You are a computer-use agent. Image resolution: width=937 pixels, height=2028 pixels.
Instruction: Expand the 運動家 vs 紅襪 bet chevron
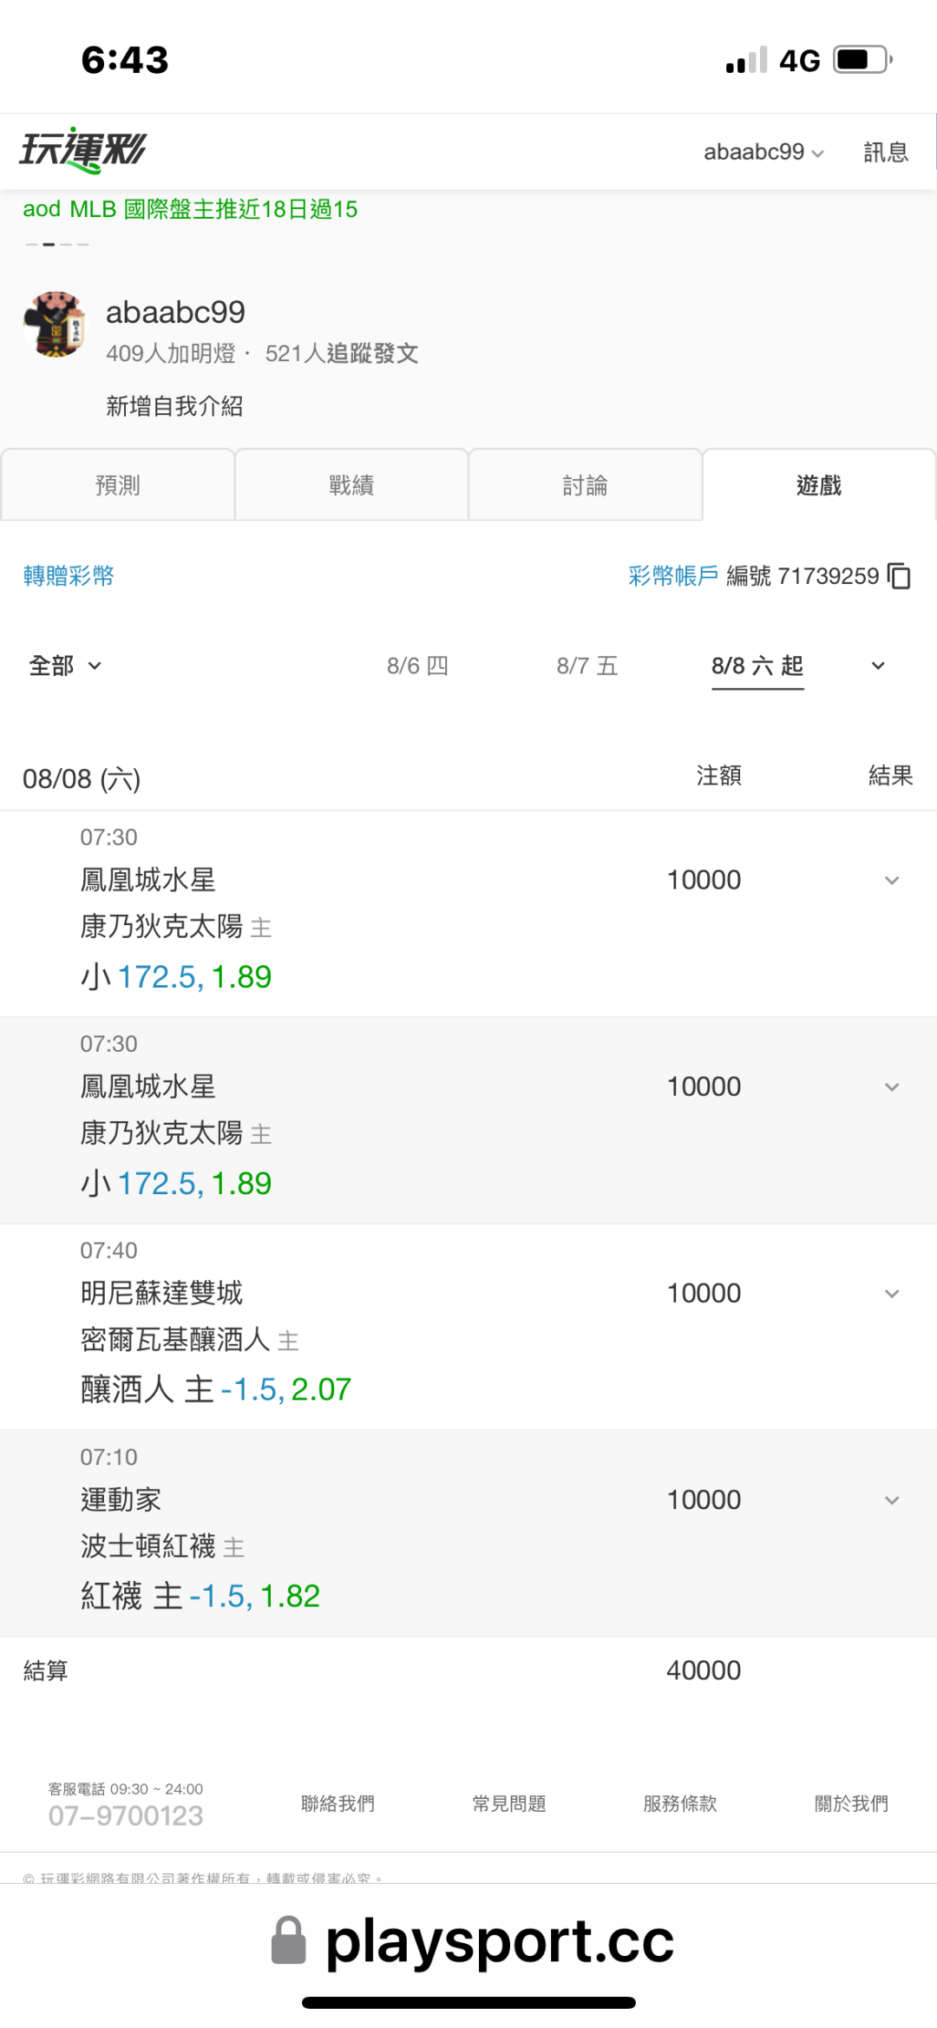coord(892,1500)
